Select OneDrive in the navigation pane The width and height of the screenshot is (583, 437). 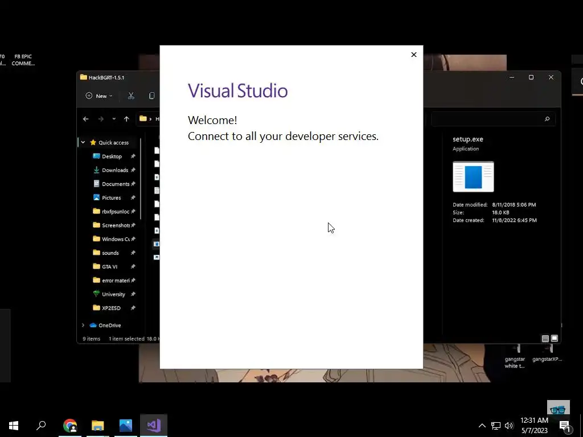pos(109,325)
